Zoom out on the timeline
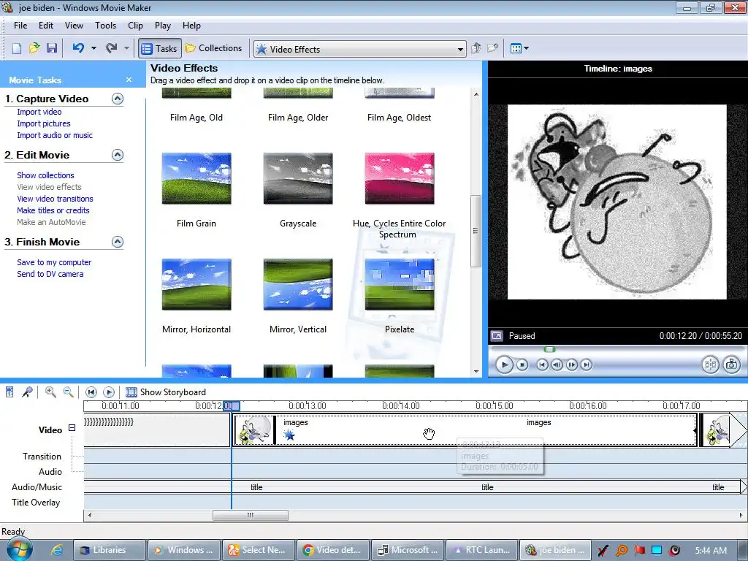The image size is (748, 561). coord(68,392)
